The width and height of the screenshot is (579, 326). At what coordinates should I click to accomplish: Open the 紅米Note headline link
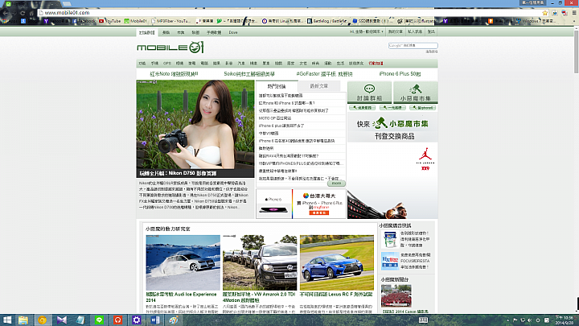pos(174,74)
